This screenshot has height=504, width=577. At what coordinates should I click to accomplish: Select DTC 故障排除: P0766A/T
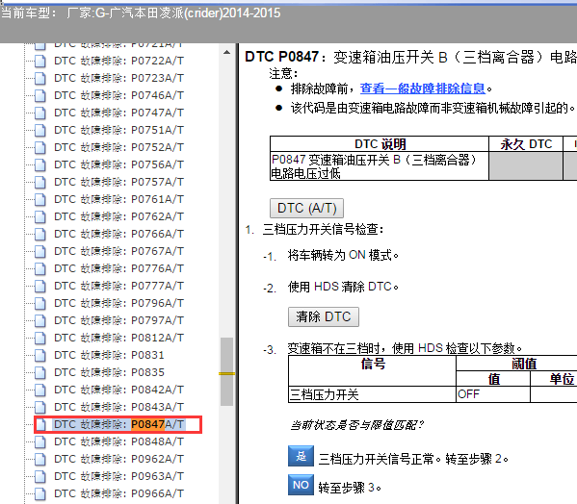[x=118, y=234]
